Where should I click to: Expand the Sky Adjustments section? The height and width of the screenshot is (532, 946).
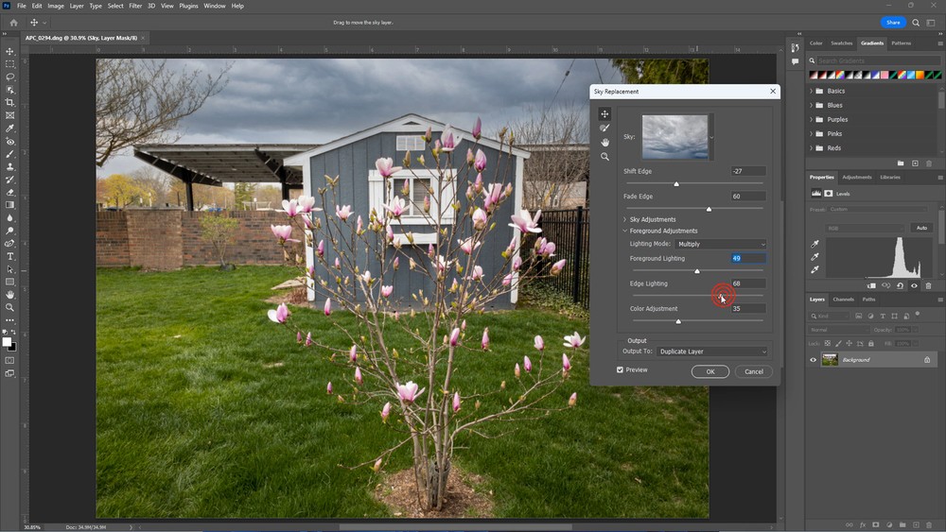pos(624,219)
